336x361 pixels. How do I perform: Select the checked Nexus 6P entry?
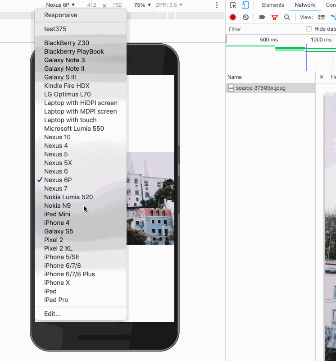(x=81, y=180)
